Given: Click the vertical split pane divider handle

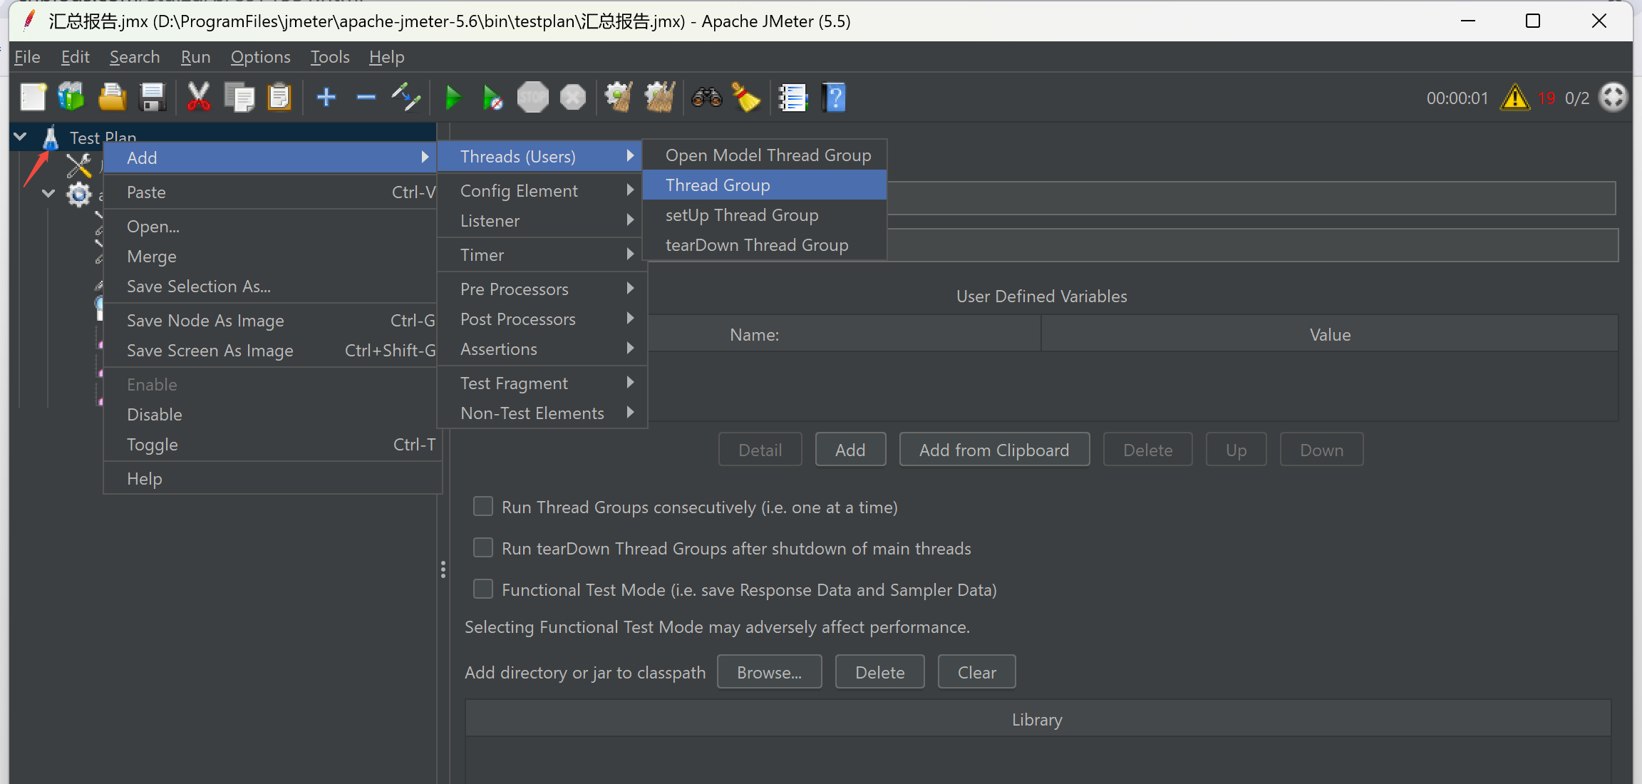Looking at the screenshot, I should 443,569.
